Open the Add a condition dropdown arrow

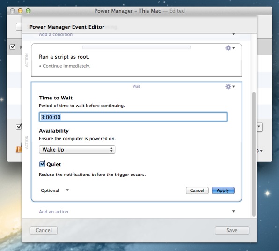(x=234, y=34)
